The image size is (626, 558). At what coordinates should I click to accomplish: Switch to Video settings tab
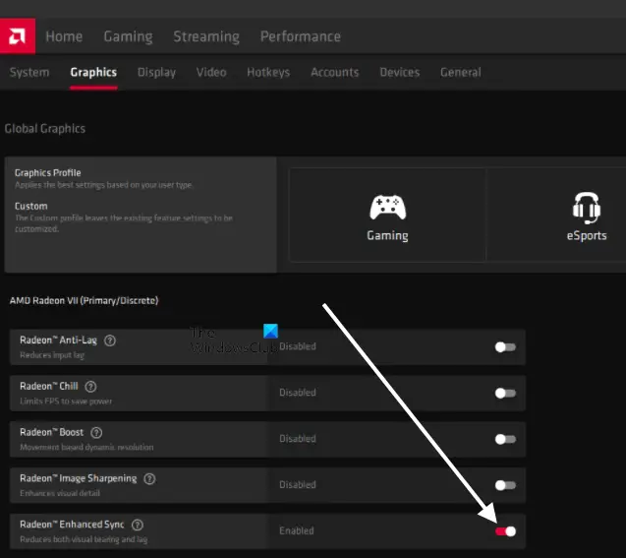point(211,72)
